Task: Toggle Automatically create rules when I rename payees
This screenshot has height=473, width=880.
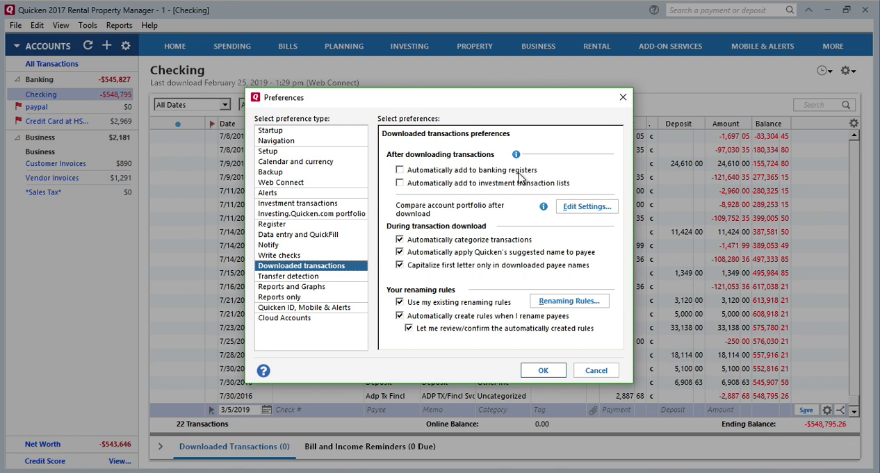Action: (400, 315)
